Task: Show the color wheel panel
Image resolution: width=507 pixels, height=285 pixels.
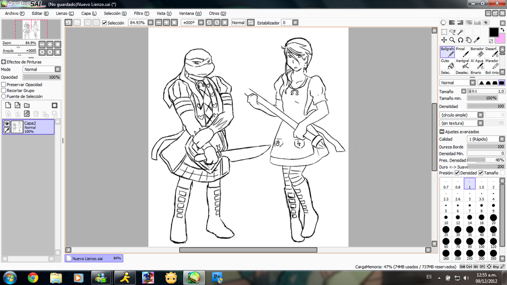Action: point(443,23)
